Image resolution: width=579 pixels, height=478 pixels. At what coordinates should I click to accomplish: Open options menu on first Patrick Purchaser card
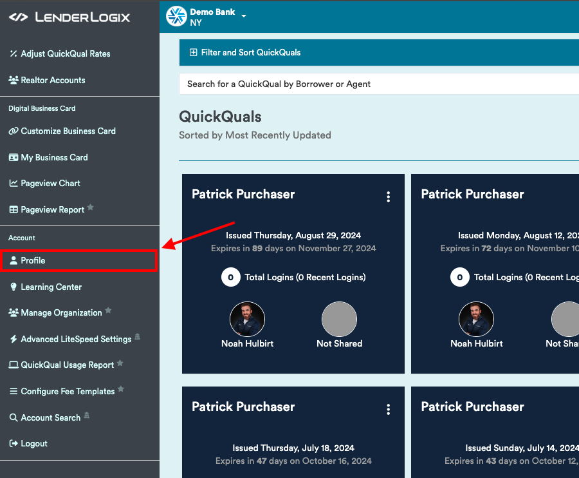tap(388, 197)
